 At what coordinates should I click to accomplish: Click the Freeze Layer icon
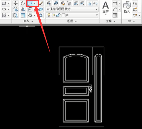click(x=89, y=3)
